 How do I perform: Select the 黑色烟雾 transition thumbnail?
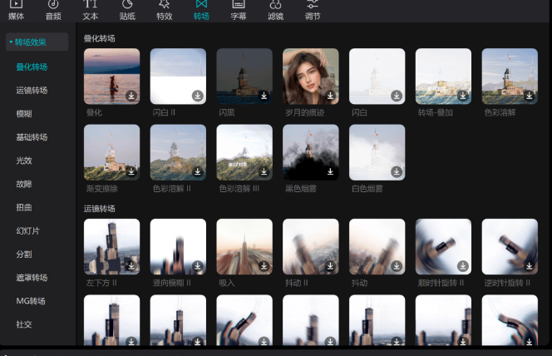coord(310,152)
